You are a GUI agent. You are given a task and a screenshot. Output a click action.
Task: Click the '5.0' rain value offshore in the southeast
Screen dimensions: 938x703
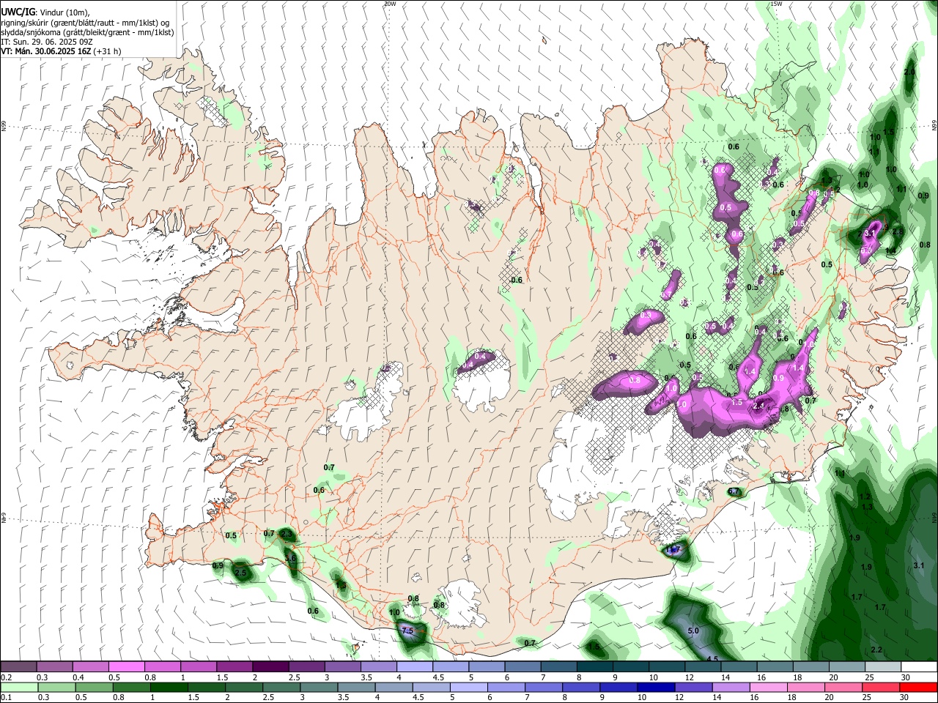click(693, 631)
